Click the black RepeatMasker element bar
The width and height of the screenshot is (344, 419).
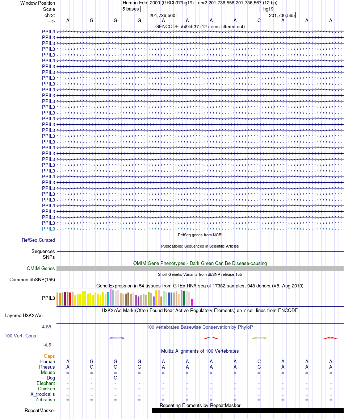tap(248, 410)
